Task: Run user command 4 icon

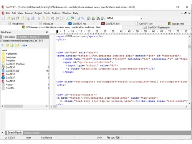Action: click(x=103, y=18)
